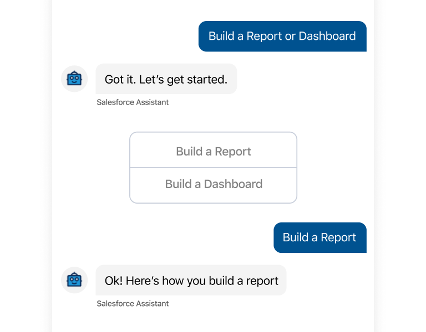Choose the gray "Build a Report" menu option
Screen dimensions: 426x332
[214, 151]
